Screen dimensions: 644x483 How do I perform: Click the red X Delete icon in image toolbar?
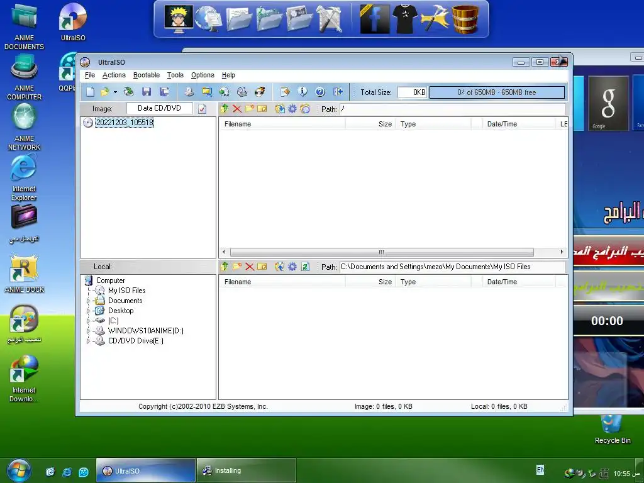[237, 109]
